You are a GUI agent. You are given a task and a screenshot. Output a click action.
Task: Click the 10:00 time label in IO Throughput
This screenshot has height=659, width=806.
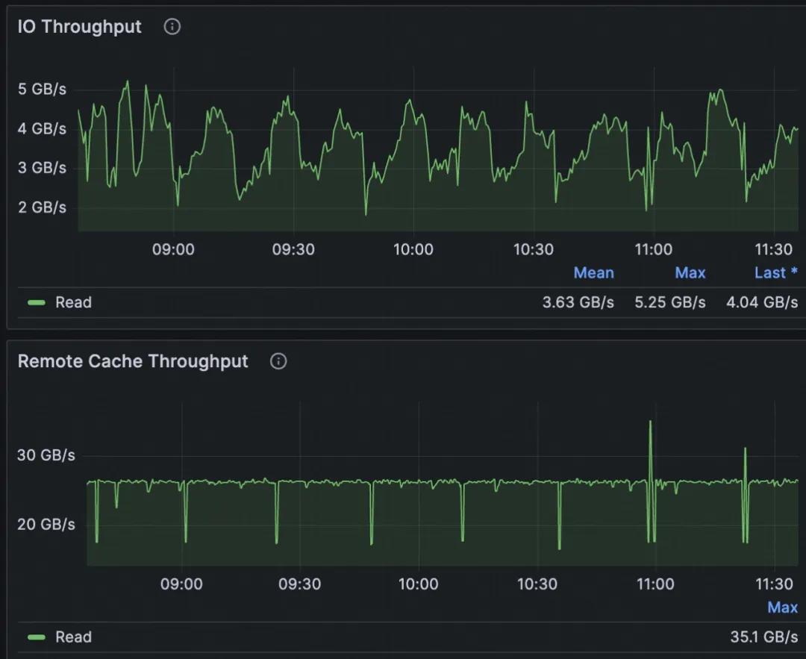[x=413, y=250]
